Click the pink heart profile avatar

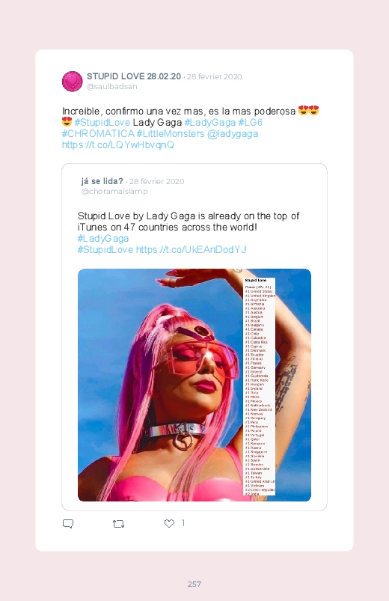point(72,82)
